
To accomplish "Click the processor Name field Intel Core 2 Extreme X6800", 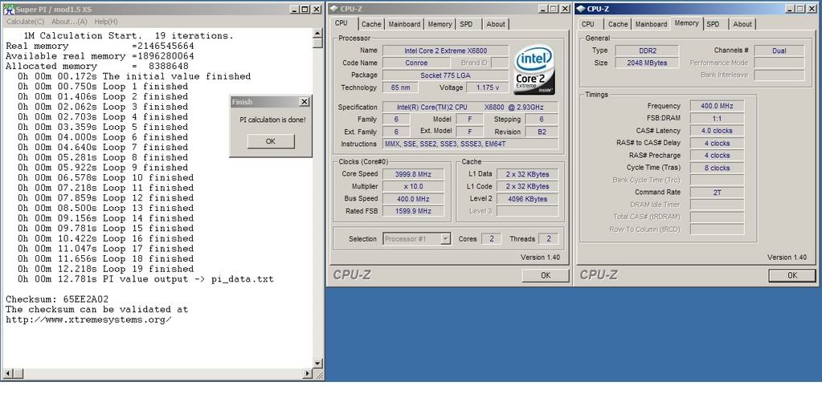I will pos(445,51).
